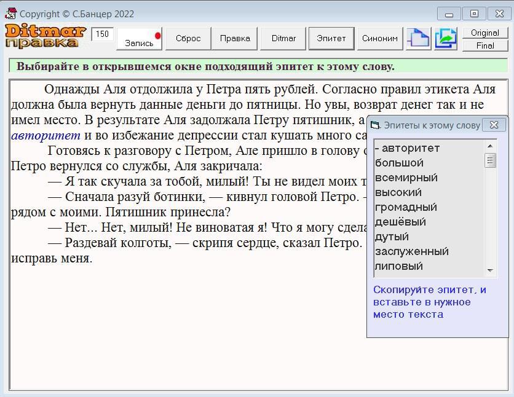Switch to Final text view
The height and width of the screenshot is (397, 514).
point(485,45)
